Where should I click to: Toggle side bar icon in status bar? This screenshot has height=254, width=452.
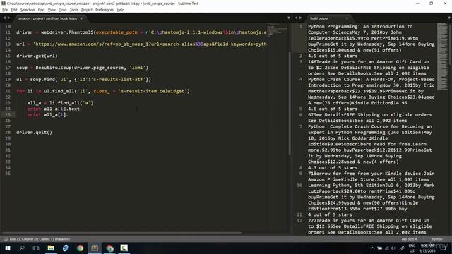[x=6, y=239]
